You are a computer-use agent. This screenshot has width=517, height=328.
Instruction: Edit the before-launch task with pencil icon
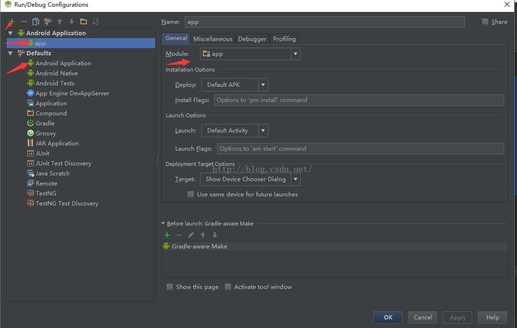pyautogui.click(x=191, y=235)
